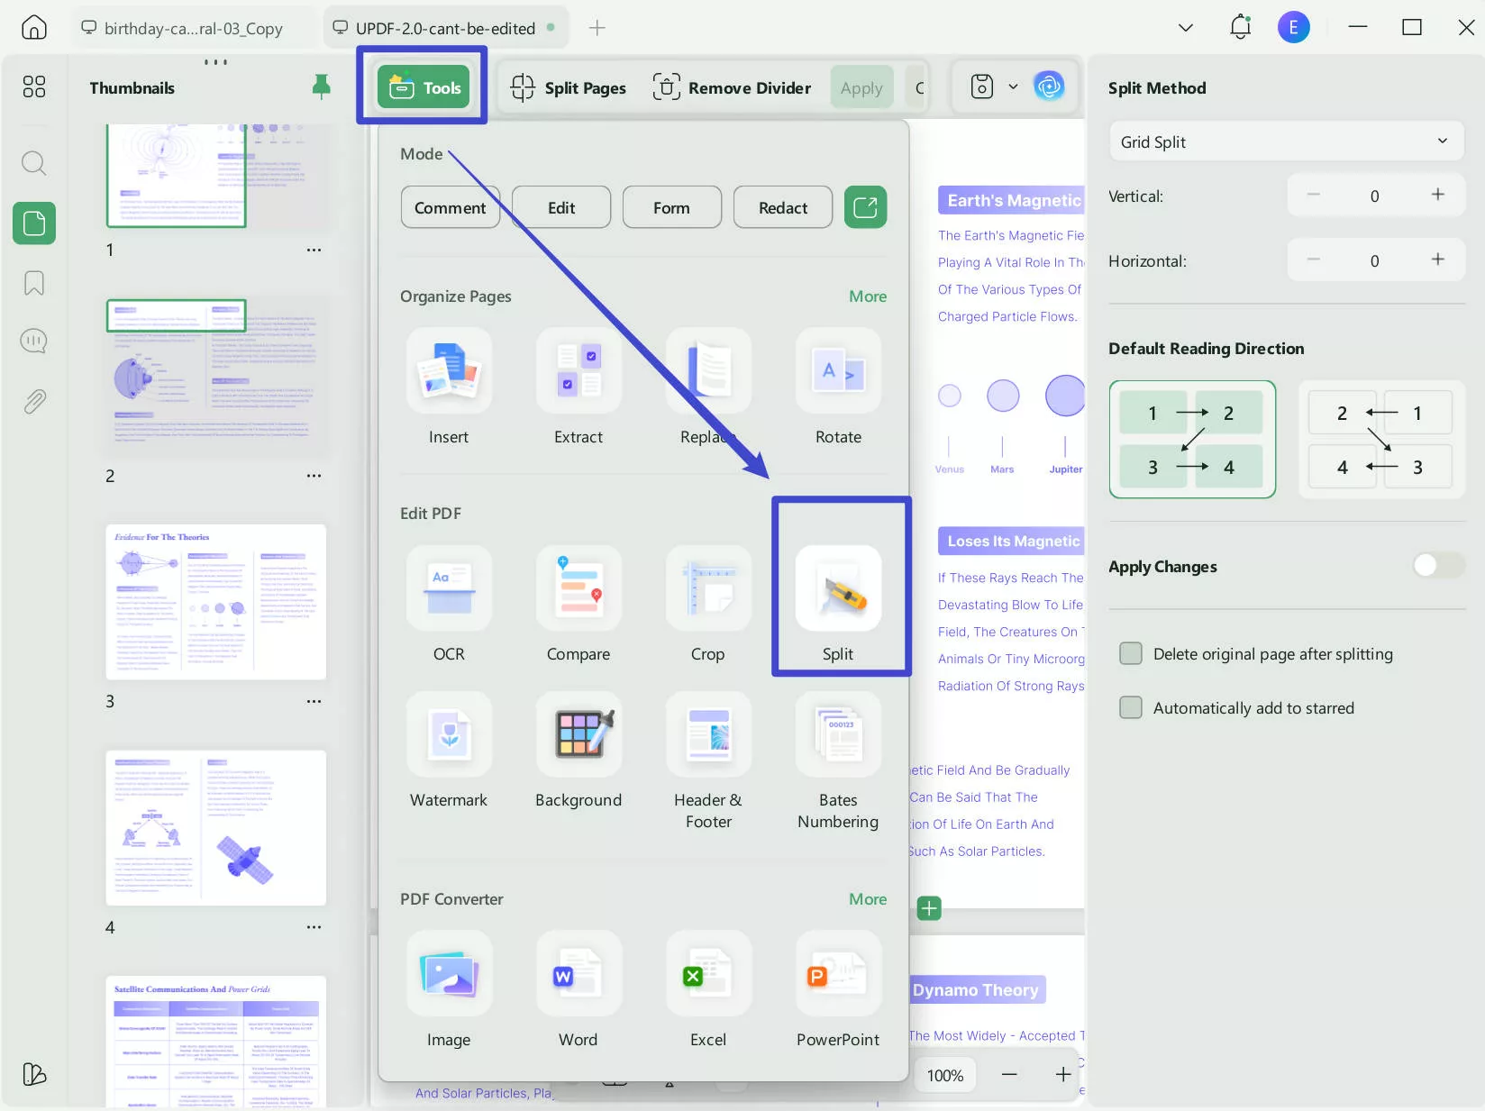This screenshot has width=1485, height=1111.
Task: Open the chevron dropdown near the notification bell
Action: pos(1185,27)
